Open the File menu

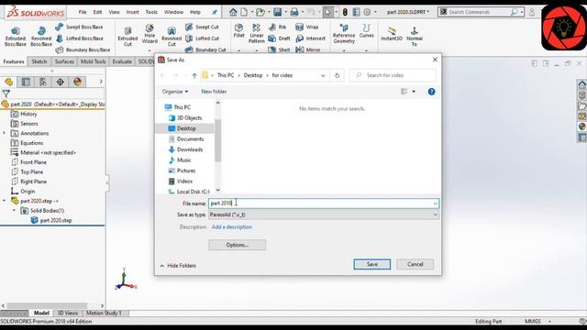[83, 12]
